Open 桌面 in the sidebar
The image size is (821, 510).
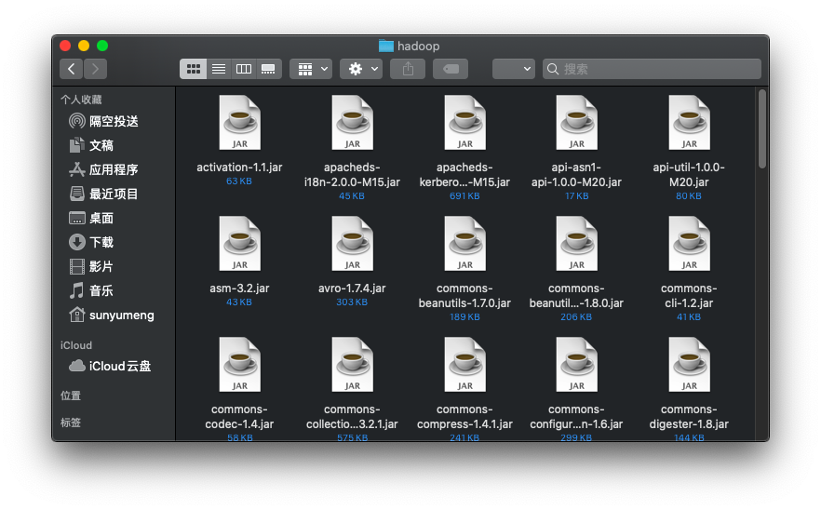[x=91, y=218]
